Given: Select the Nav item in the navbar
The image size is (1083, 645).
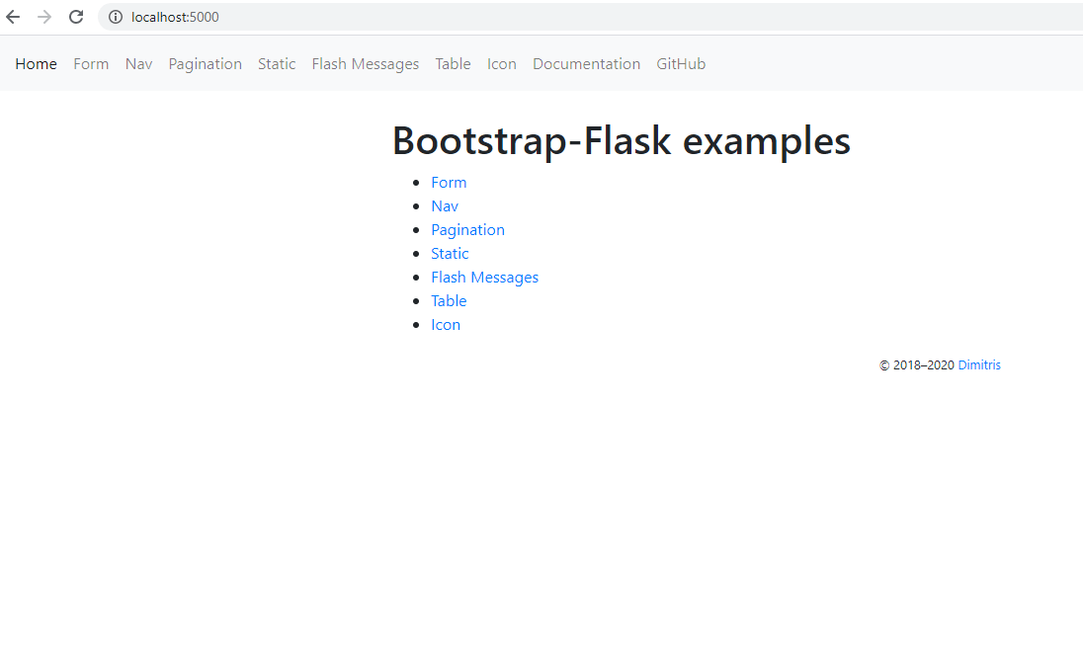Looking at the screenshot, I should [138, 63].
